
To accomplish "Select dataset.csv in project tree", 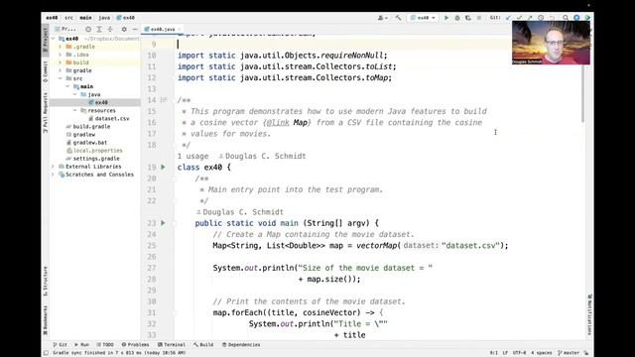I will 109,119.
